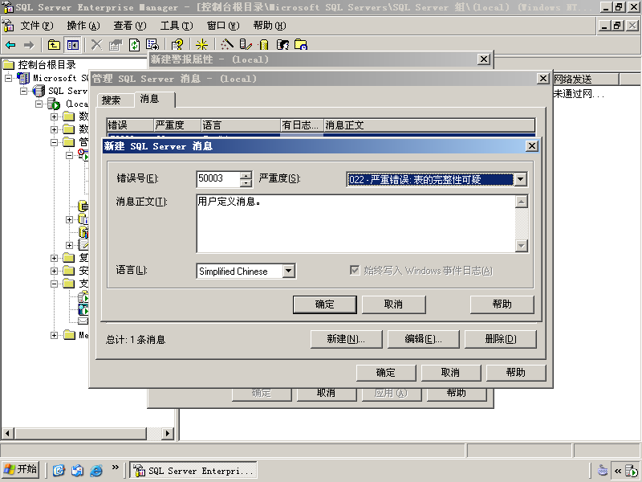
Task: Open the 查看(V) menu
Action: pos(130,26)
